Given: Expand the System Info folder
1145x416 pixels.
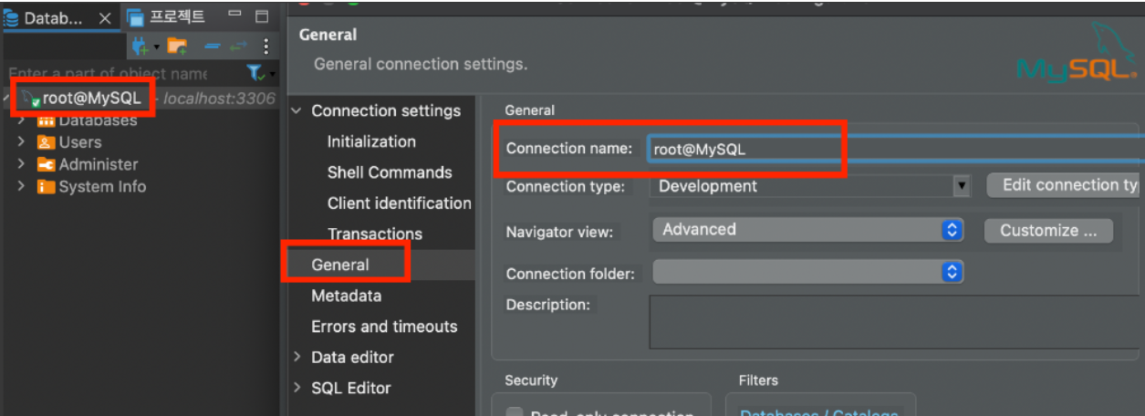Looking at the screenshot, I should coord(21,186).
